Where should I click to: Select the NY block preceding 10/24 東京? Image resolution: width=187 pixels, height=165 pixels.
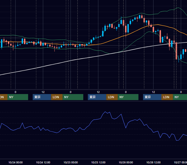click(18, 97)
